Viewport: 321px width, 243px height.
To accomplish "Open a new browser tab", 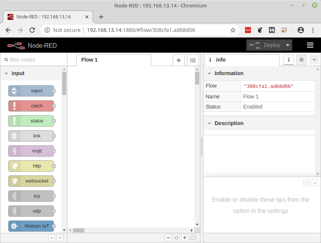I will [x=101, y=17].
